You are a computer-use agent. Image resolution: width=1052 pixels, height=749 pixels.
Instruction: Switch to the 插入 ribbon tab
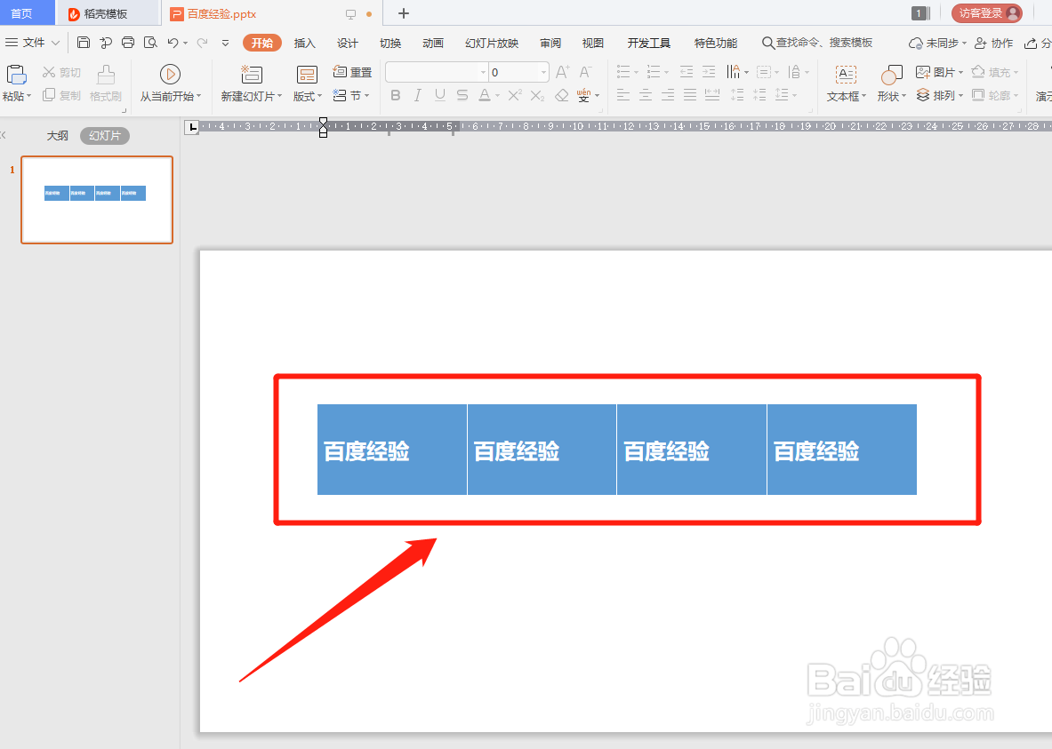pos(305,43)
